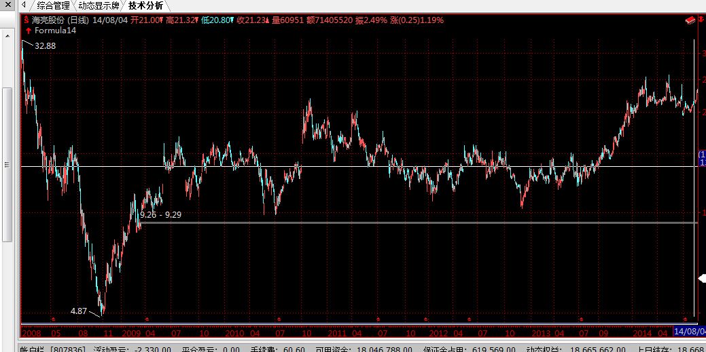Screen dimensions: 706x352
Task: Click the red S symbol before 海亮股份
Action: tap(26, 20)
